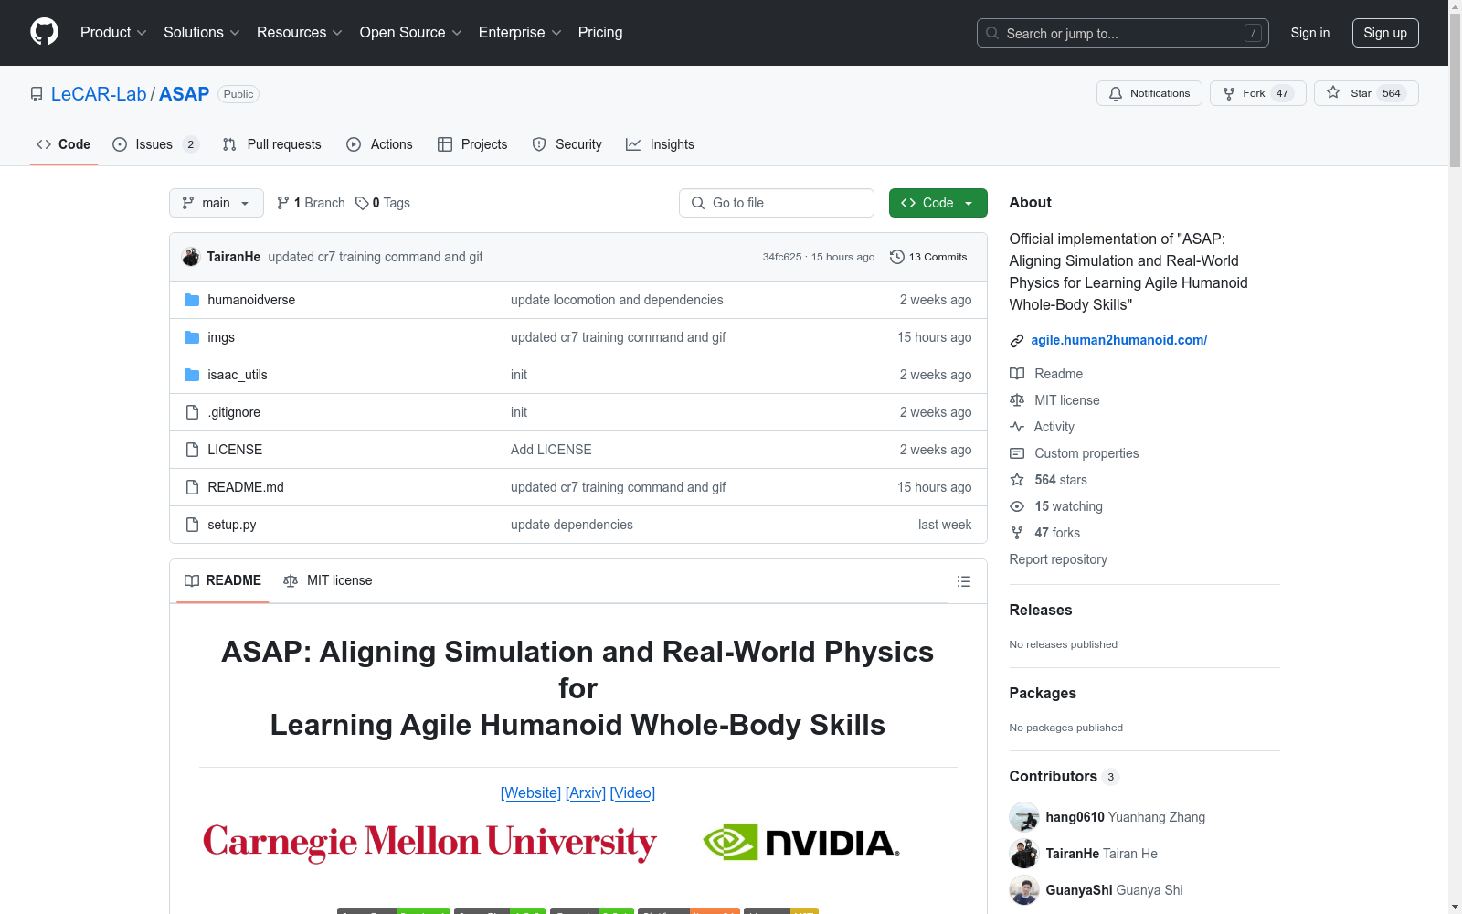The image size is (1462, 914).
Task: Click Report repository
Action: pyautogui.click(x=1057, y=559)
